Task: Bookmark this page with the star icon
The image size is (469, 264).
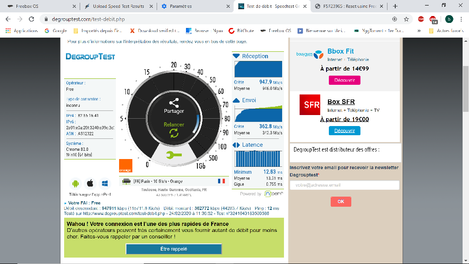Action: coord(406,19)
